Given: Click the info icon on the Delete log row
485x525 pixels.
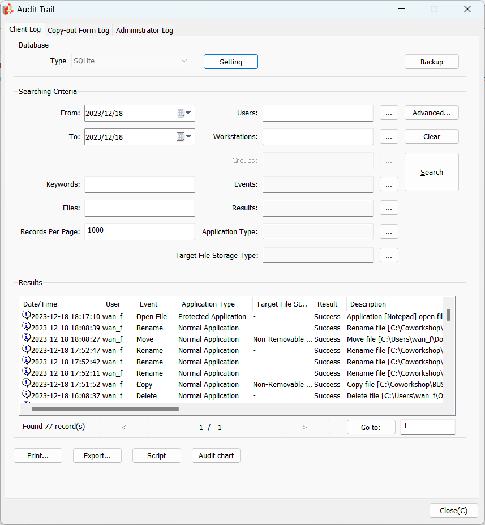Looking at the screenshot, I should click(x=26, y=395).
